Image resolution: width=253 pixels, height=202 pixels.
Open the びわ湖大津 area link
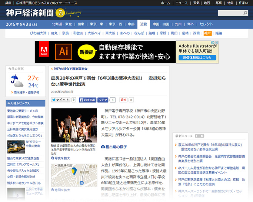[38, 33]
